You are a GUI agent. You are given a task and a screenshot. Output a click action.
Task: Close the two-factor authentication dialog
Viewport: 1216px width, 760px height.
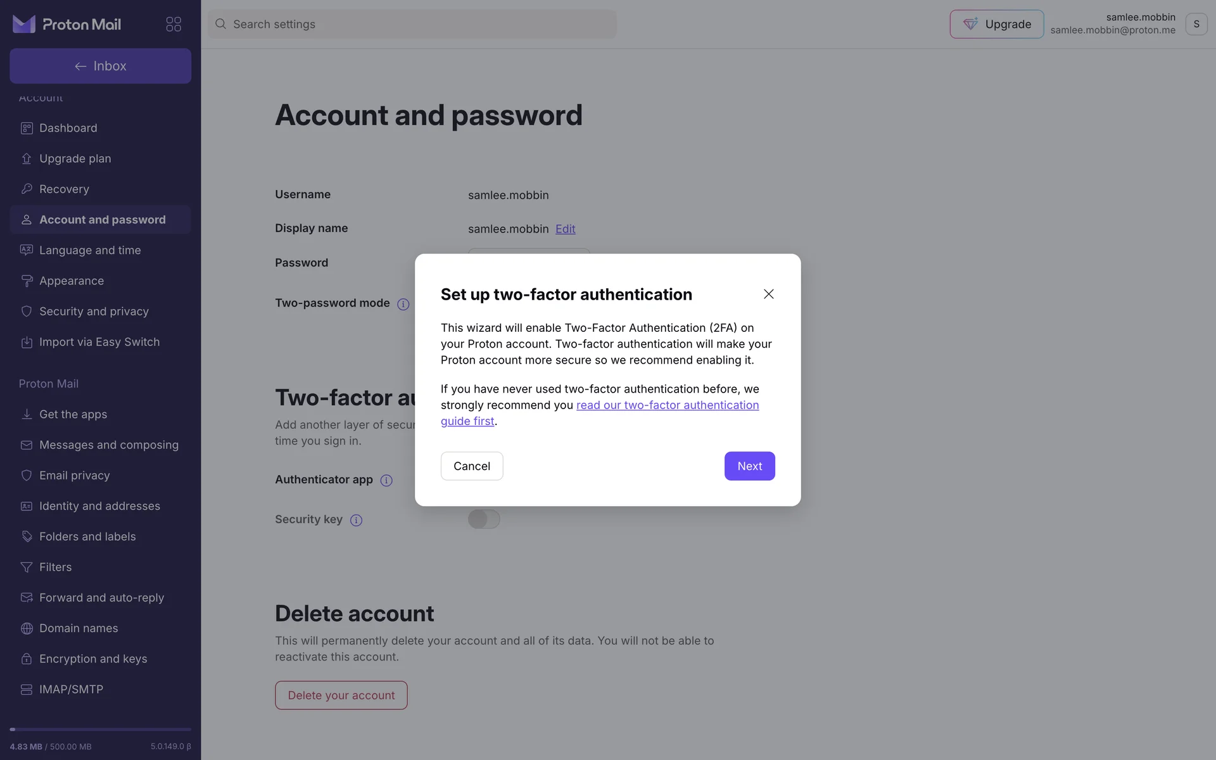[x=768, y=294]
